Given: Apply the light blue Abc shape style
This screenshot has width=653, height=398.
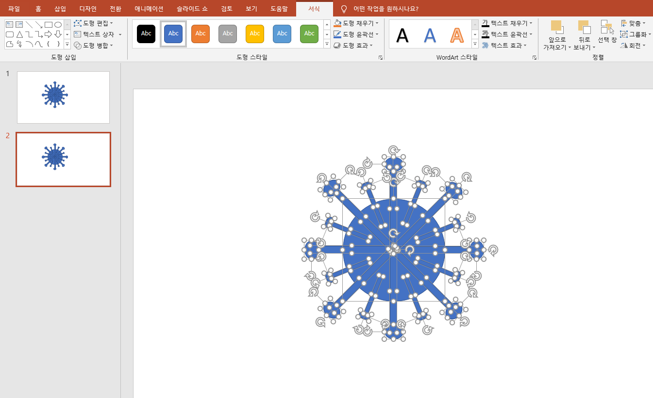Looking at the screenshot, I should click(x=282, y=33).
